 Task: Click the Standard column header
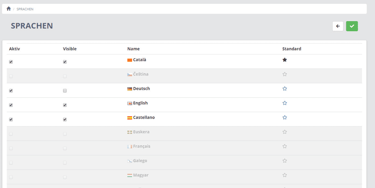(x=292, y=49)
